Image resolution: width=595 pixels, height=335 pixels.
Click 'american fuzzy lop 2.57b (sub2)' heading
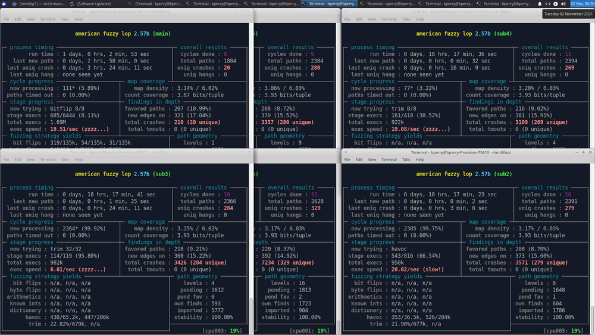pyautogui.click(x=464, y=174)
